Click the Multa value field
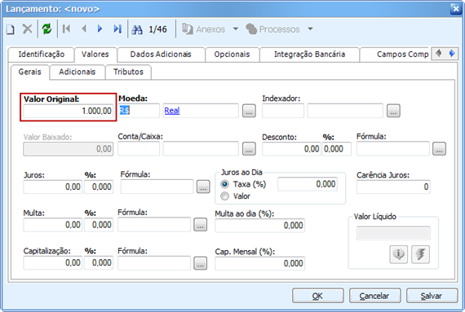 click(52, 225)
